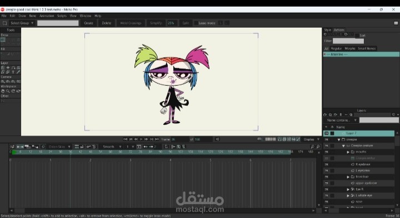Toggle visibility of the creepie layer
Viewport: 400px width, 218px height.
pyautogui.click(x=326, y=139)
